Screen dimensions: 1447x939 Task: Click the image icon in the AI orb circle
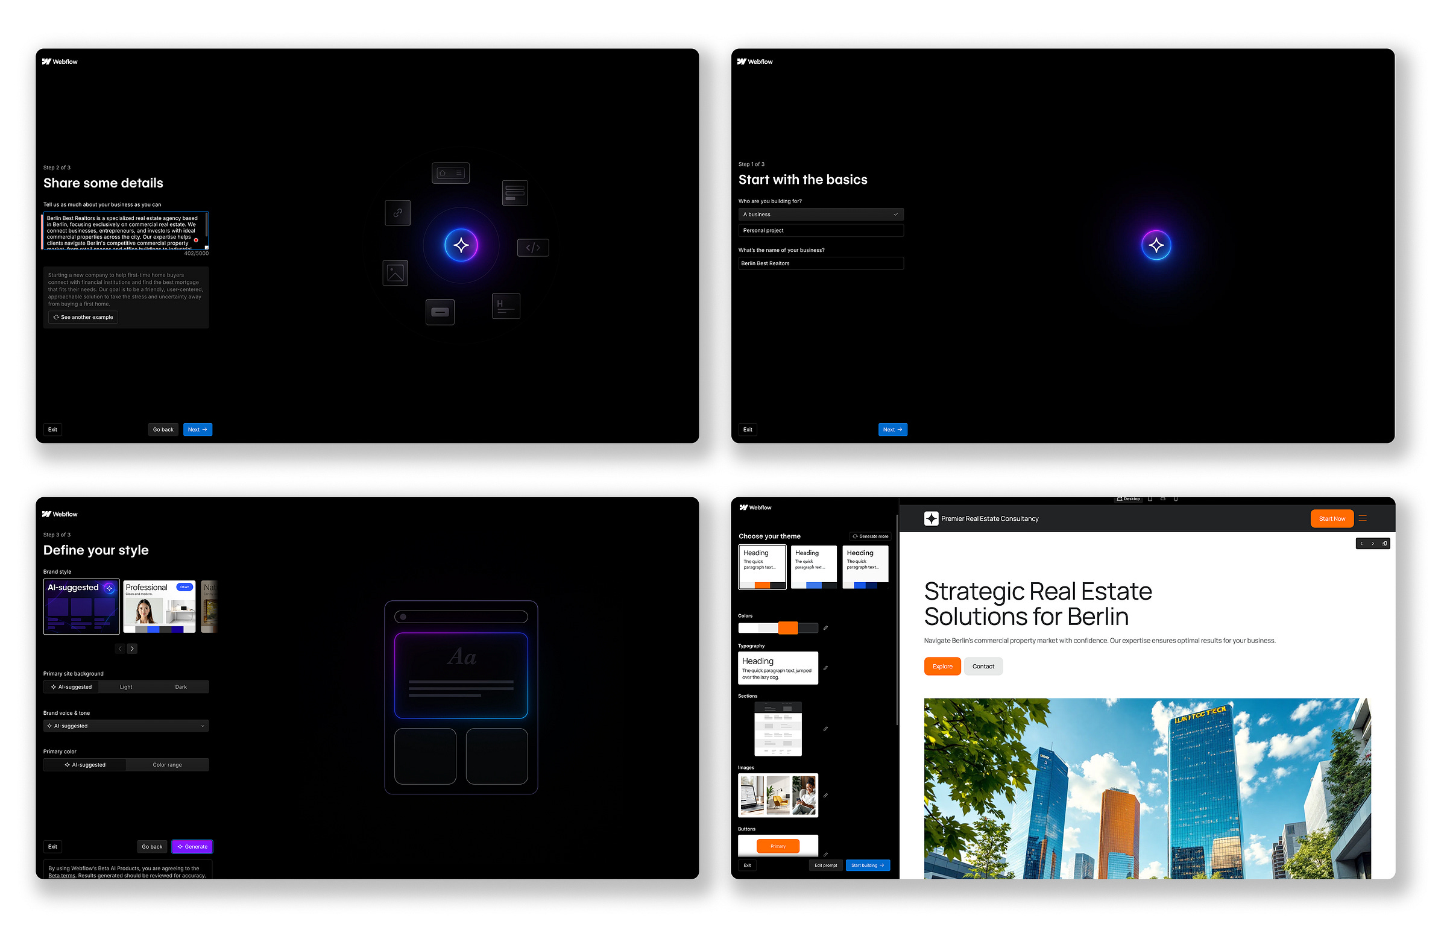[x=395, y=273]
